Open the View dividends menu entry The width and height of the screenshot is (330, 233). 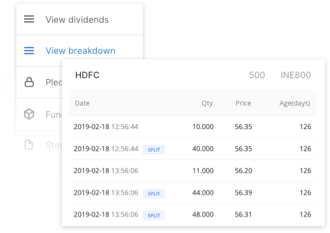click(x=80, y=19)
